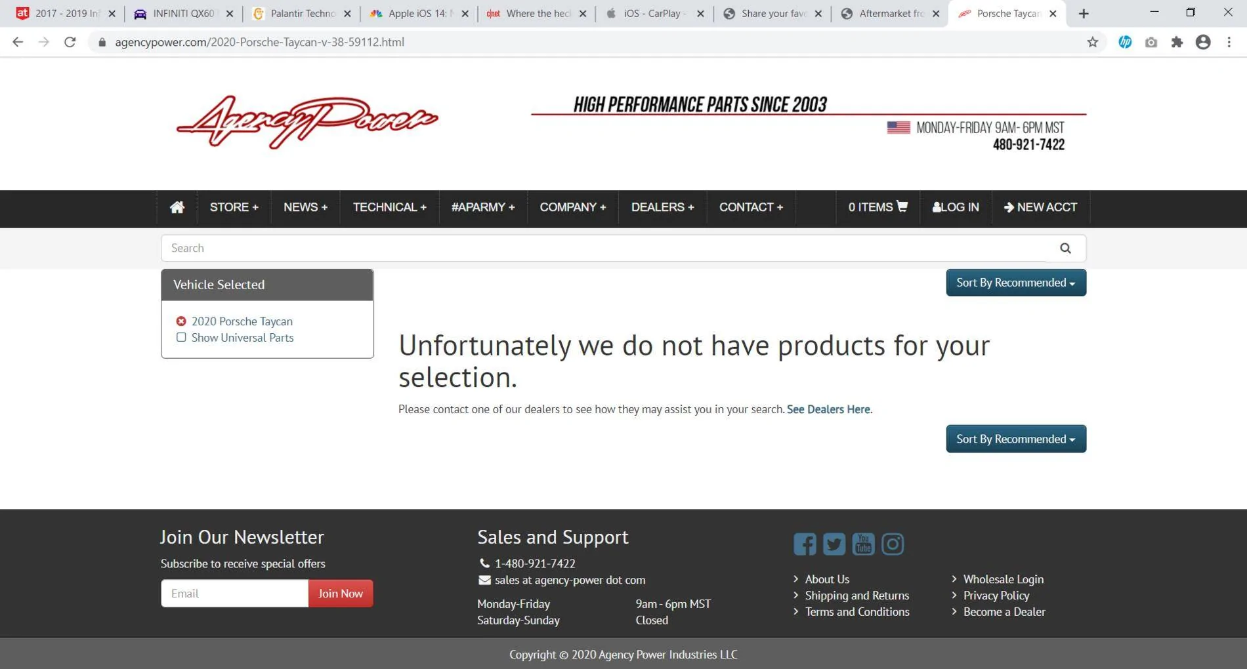
Task: Expand the CONTACT + menu
Action: click(751, 207)
